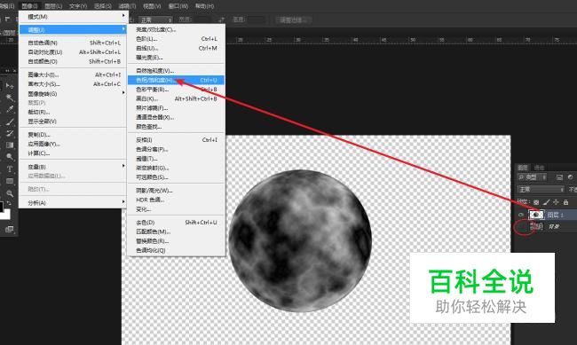Click the foreground color swatch
Image resolution: width=577 pixels, height=345 pixels.
pyautogui.click(x=2, y=207)
